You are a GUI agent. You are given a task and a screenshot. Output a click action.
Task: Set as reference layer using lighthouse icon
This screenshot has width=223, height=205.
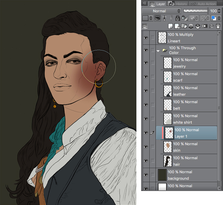coord(164,18)
